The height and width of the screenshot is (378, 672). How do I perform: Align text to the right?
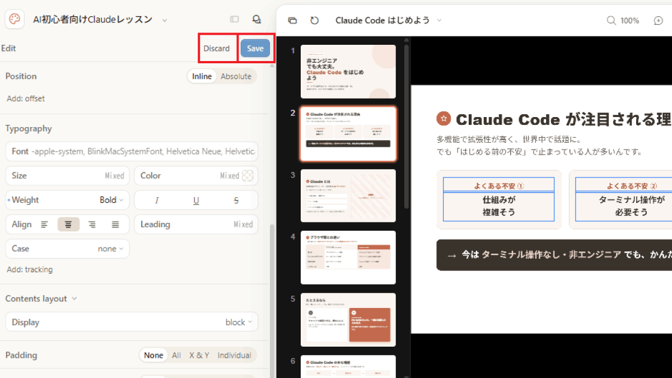92,225
